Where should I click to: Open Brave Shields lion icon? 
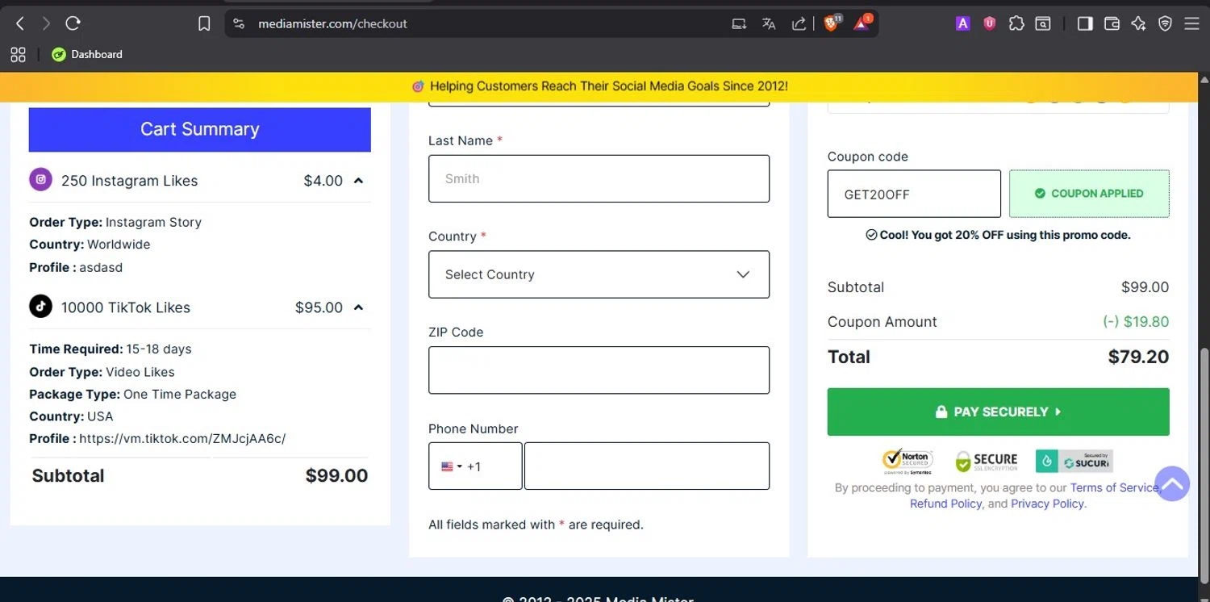(x=831, y=23)
